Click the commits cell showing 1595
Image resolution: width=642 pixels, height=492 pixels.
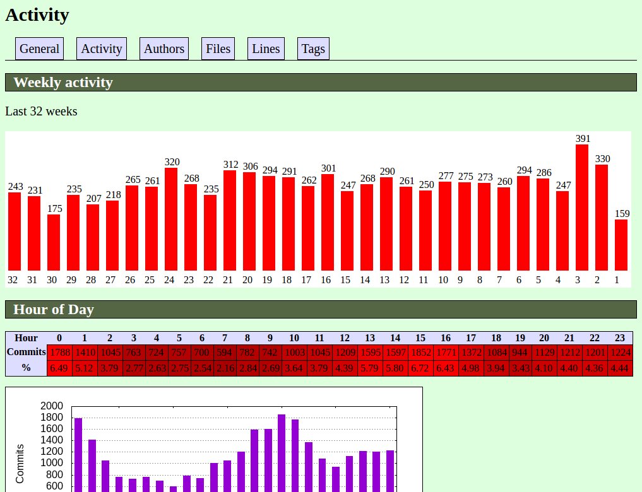coord(370,352)
